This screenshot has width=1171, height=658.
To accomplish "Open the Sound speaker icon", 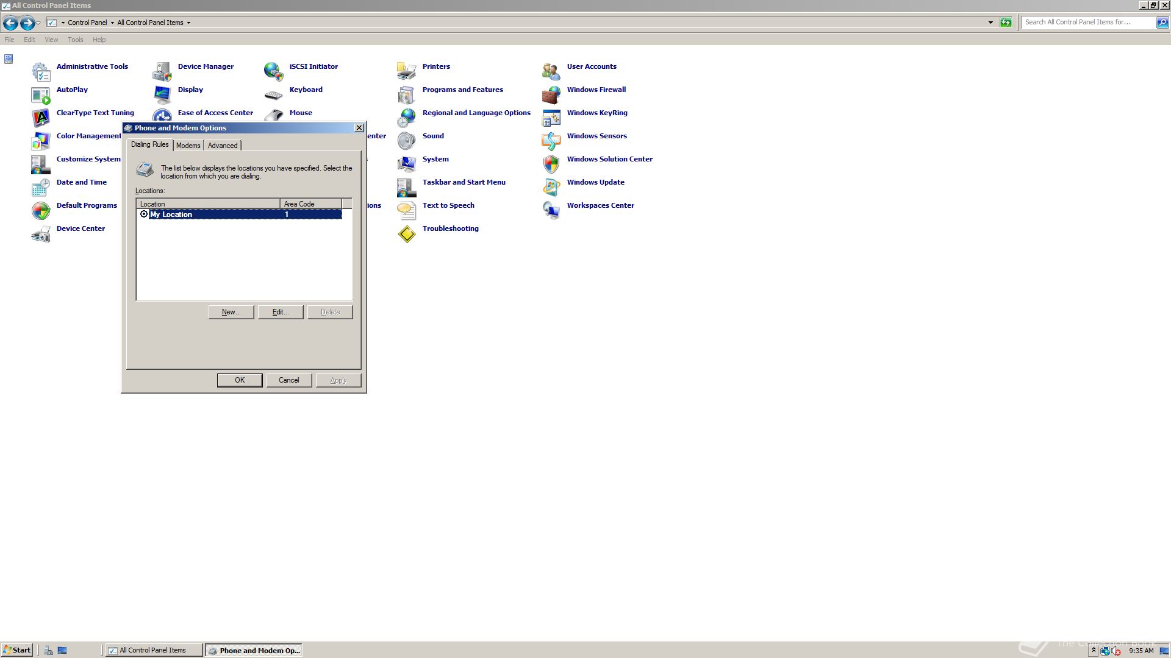I will [x=407, y=141].
